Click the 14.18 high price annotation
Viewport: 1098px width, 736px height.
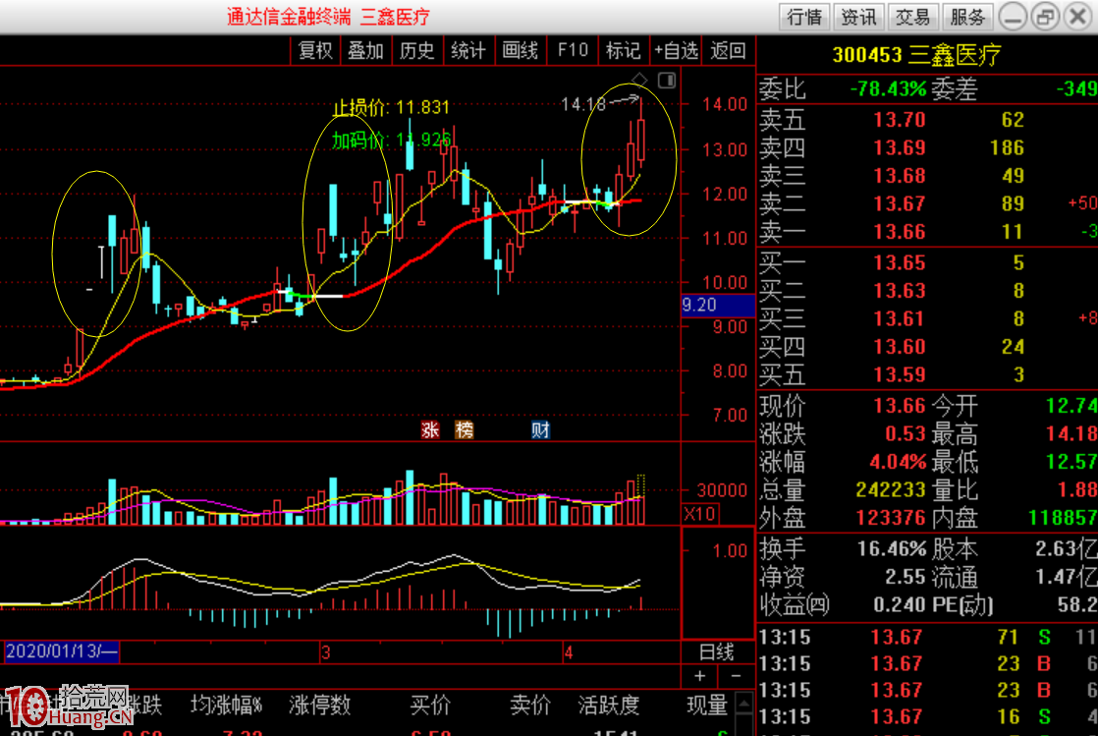tap(583, 105)
